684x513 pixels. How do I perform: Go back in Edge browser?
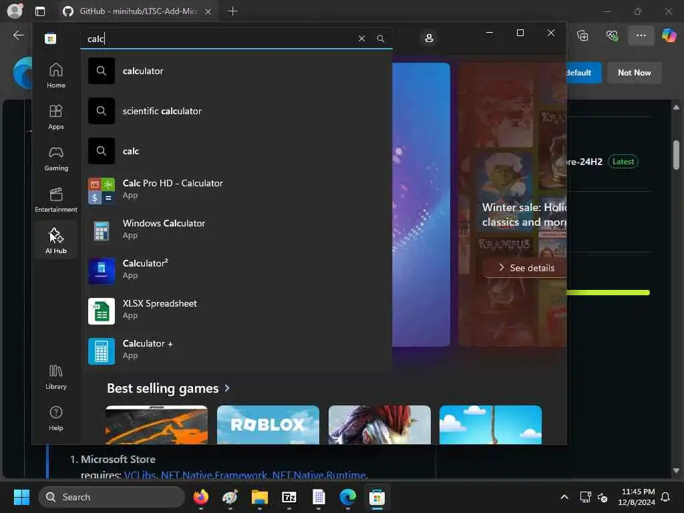coord(18,35)
